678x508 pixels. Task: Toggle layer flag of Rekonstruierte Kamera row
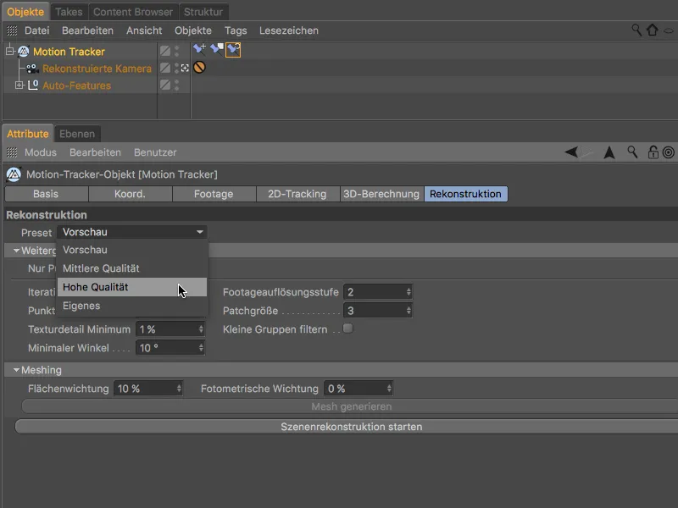[x=165, y=68]
